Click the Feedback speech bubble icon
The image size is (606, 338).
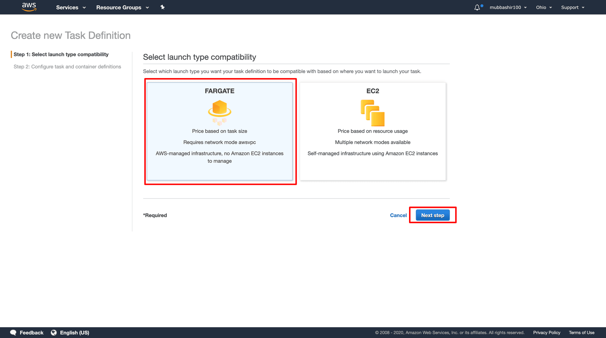pos(13,333)
